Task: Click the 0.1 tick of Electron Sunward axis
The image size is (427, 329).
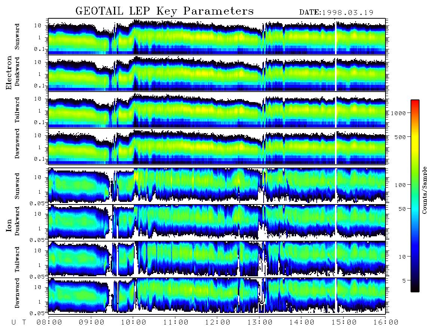Action: [40, 49]
